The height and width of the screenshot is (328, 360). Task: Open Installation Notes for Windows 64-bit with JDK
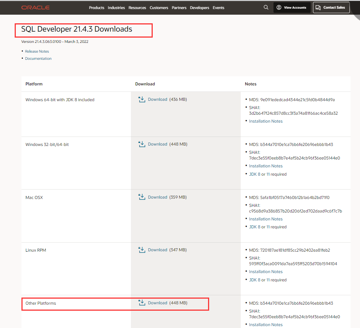pos(266,121)
